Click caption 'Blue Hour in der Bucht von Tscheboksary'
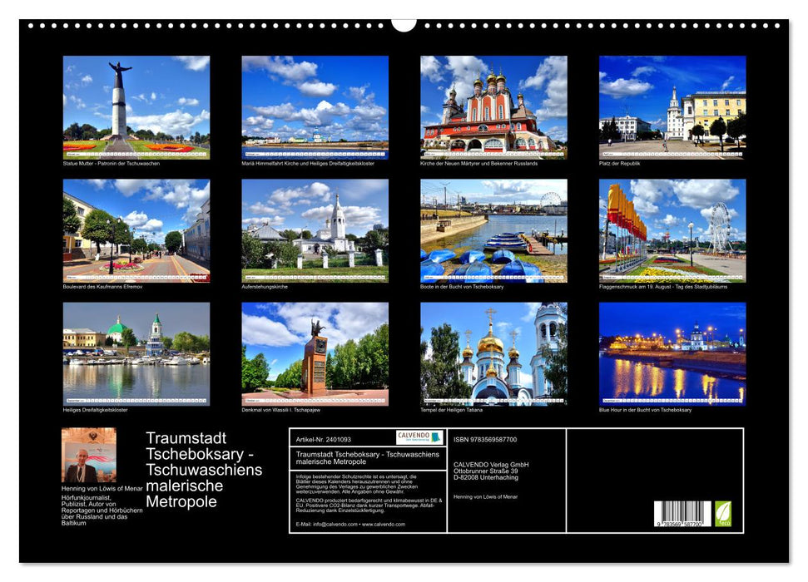This screenshot has width=808, height=582. click(645, 410)
